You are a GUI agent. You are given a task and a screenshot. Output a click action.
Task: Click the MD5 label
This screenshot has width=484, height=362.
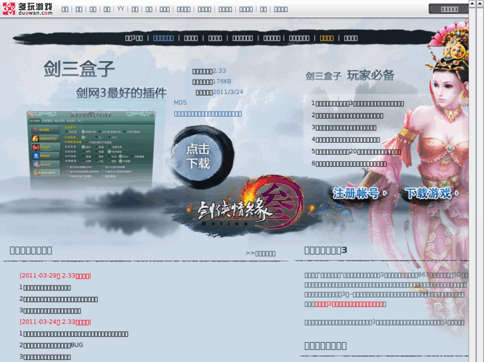180,102
